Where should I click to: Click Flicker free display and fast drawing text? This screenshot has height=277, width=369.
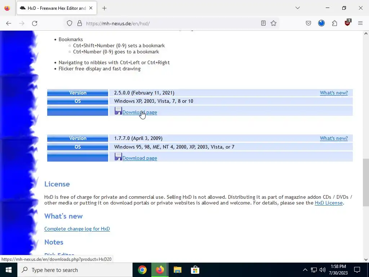coord(99,69)
